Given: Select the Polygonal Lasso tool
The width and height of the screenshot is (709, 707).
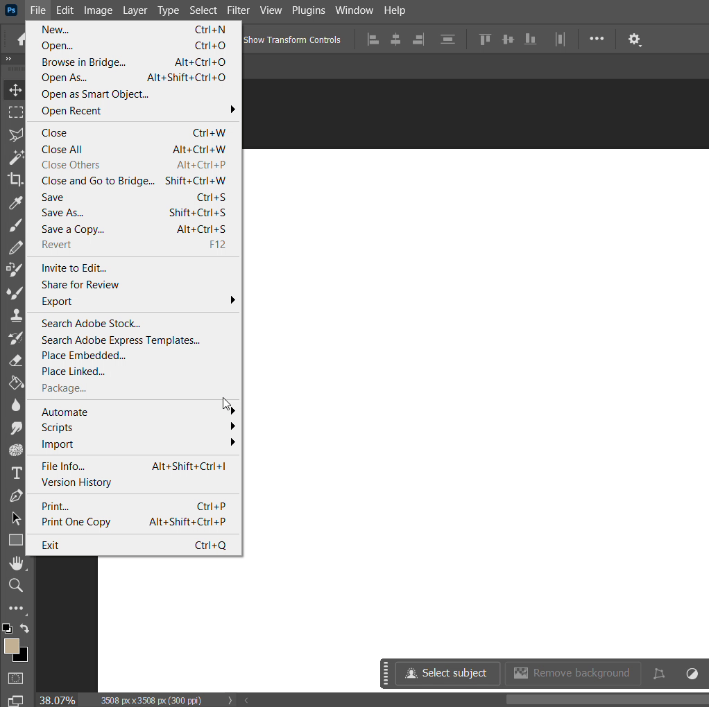Looking at the screenshot, I should [15, 134].
